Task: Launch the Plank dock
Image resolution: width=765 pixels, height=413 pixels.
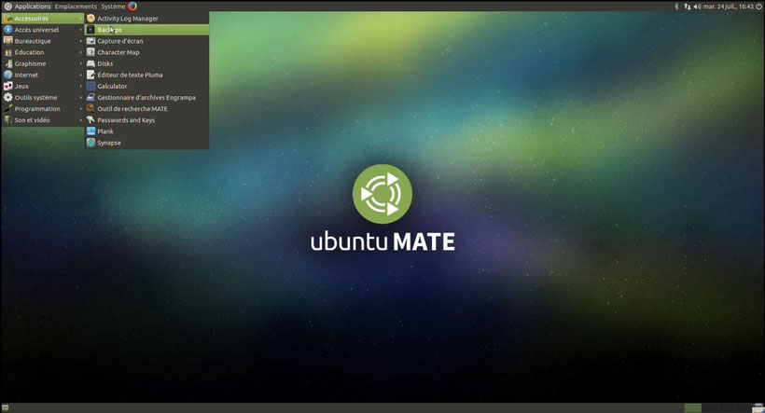Action: (146, 131)
